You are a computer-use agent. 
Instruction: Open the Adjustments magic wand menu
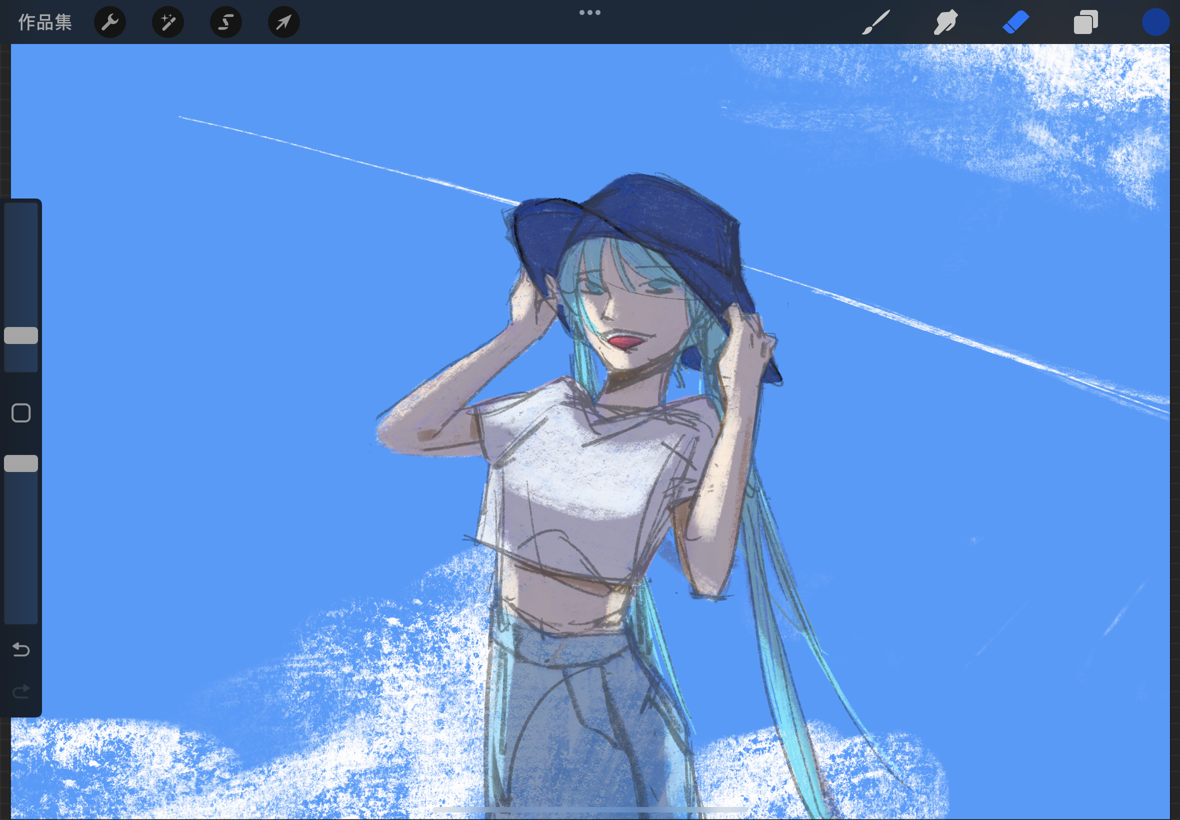(x=168, y=22)
